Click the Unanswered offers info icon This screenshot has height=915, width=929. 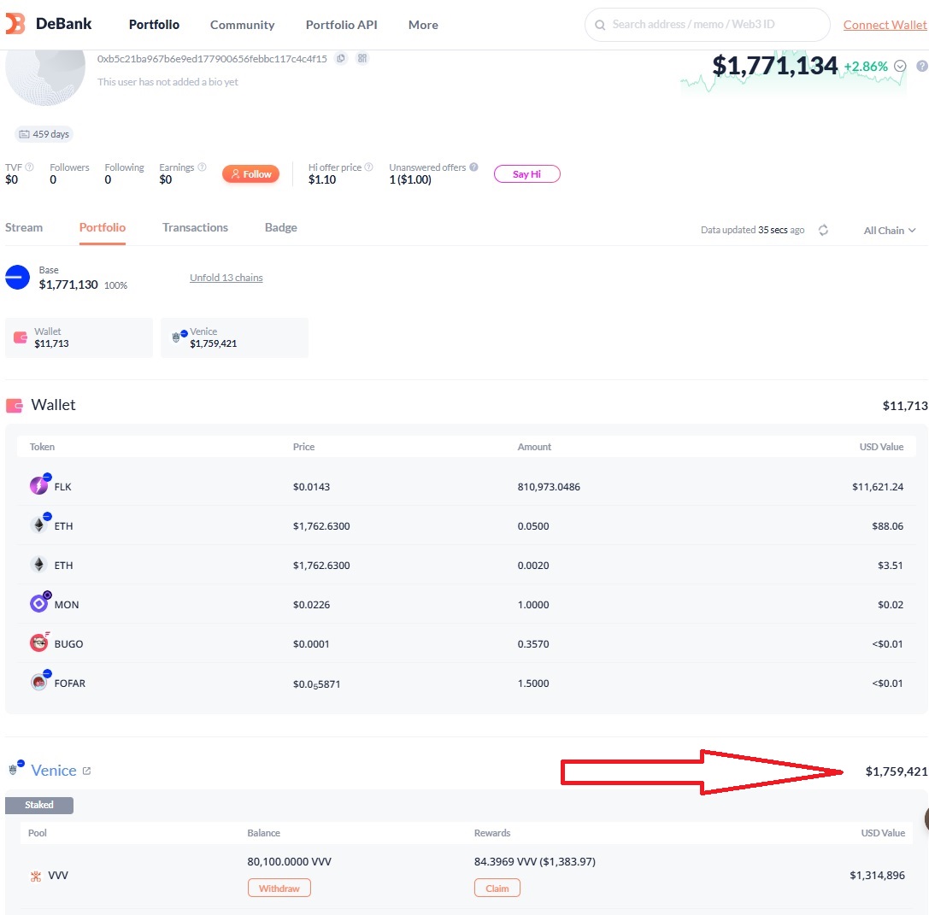click(473, 167)
